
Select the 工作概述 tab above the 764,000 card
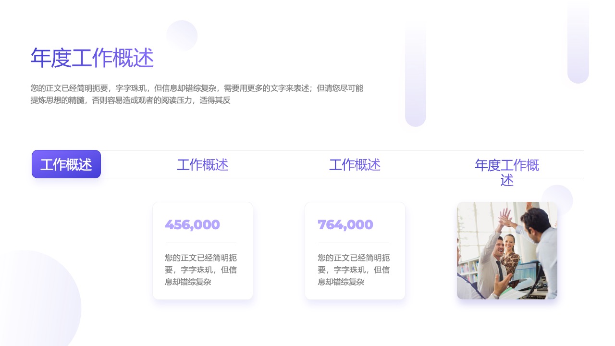(355, 165)
